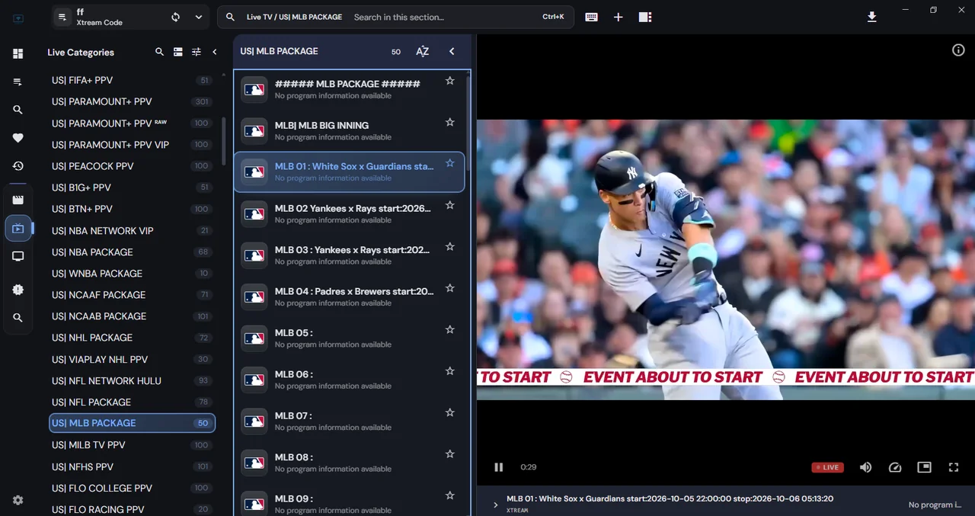This screenshot has height=516, width=975.
Task: Collapse the Live Categories panel
Action: pyautogui.click(x=215, y=52)
